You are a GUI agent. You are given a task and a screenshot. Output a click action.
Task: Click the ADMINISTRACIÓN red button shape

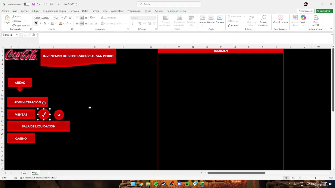tap(27, 102)
